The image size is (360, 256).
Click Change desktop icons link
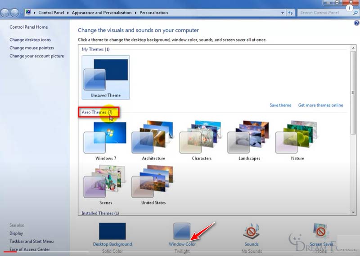point(30,40)
